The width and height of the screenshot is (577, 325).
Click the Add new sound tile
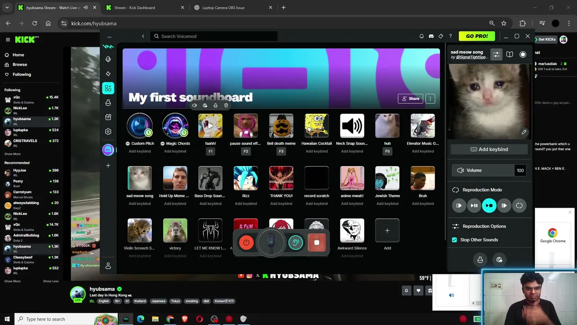click(387, 231)
